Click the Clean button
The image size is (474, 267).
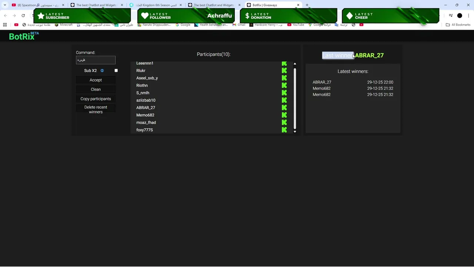click(x=96, y=89)
